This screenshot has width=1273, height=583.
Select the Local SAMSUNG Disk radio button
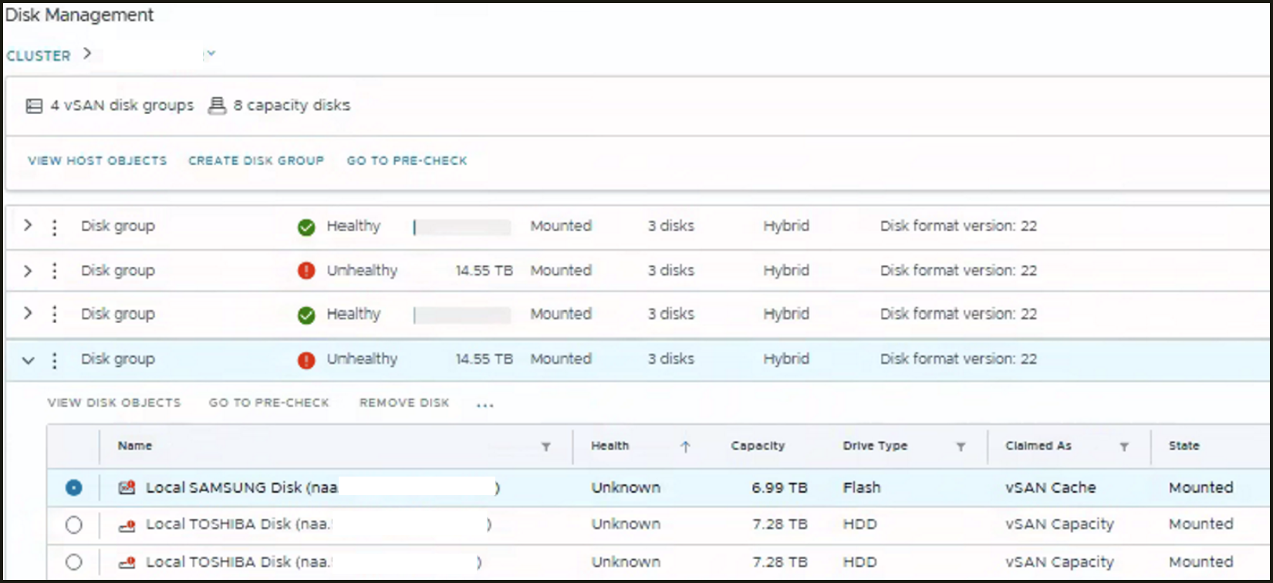(73, 487)
